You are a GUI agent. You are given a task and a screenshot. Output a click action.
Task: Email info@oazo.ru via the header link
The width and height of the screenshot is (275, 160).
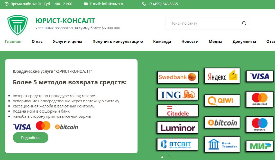click(x=107, y=4)
